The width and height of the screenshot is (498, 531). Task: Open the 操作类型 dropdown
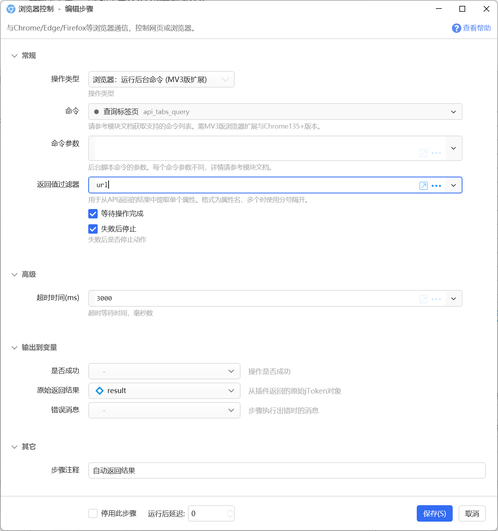tap(161, 79)
